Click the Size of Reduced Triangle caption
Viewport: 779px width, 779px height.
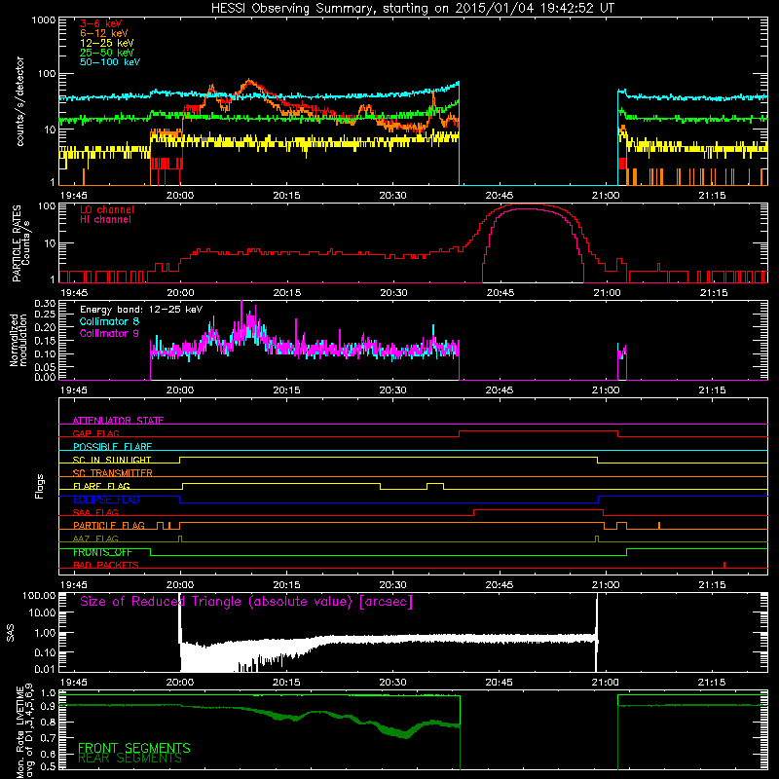[246, 602]
